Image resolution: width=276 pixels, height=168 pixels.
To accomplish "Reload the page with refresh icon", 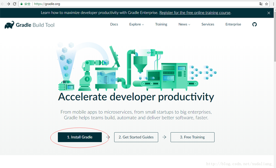I will click(15, 4).
